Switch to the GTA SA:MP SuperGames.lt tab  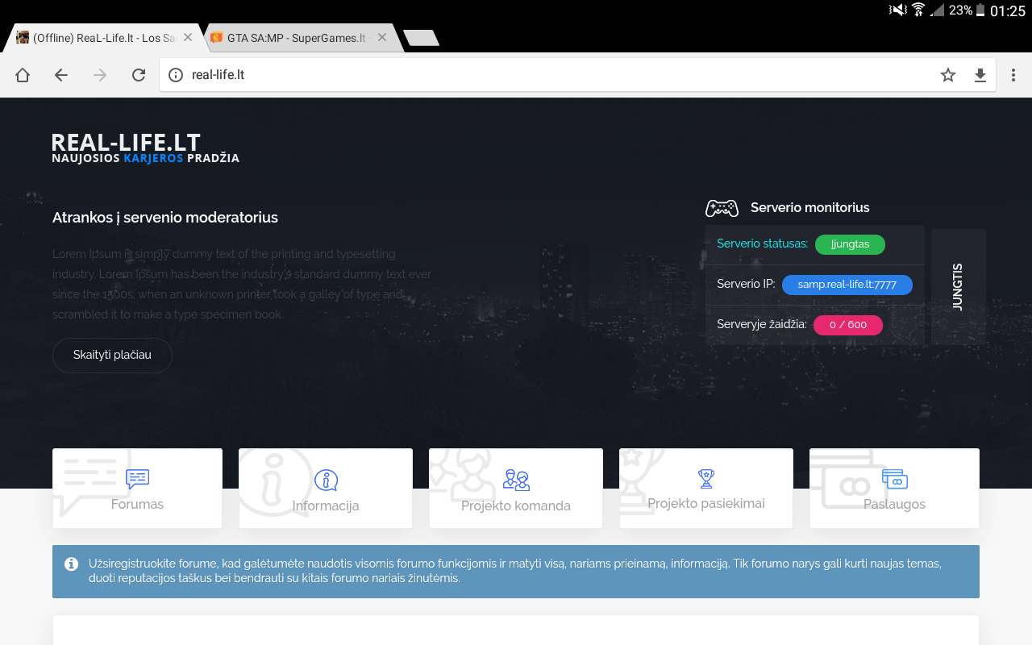(297, 38)
